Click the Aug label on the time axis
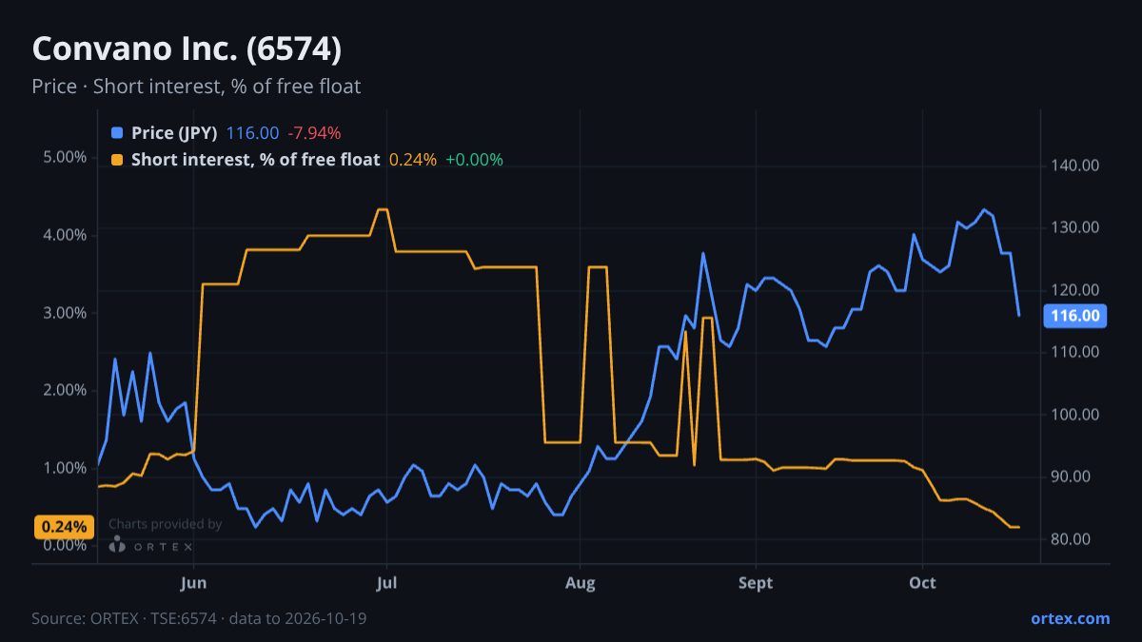The width and height of the screenshot is (1142, 642). [x=580, y=582]
